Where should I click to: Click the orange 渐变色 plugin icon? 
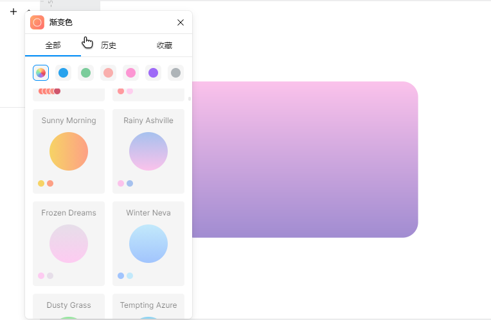pos(37,22)
